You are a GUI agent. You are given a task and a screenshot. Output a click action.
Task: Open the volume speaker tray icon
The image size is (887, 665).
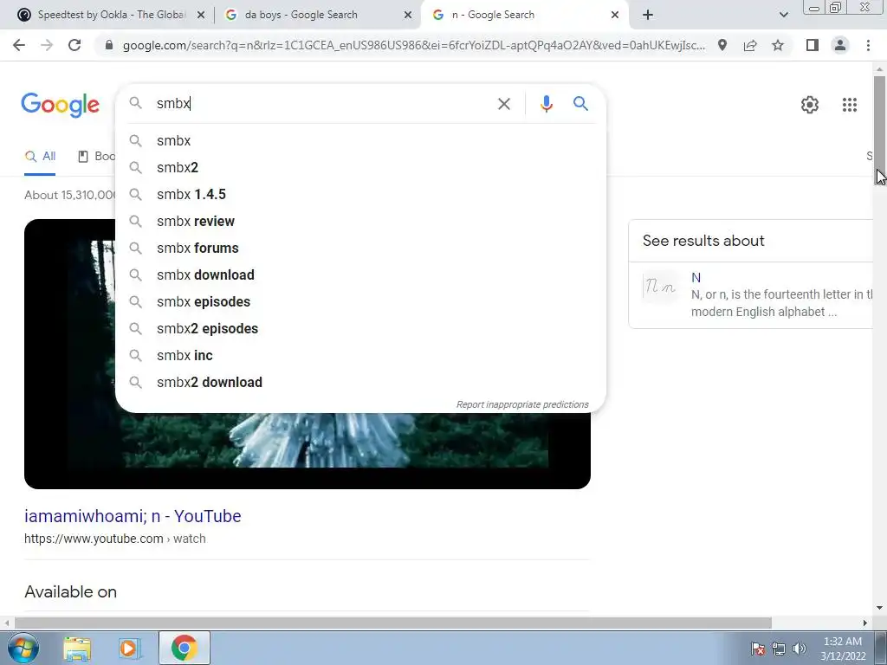800,649
